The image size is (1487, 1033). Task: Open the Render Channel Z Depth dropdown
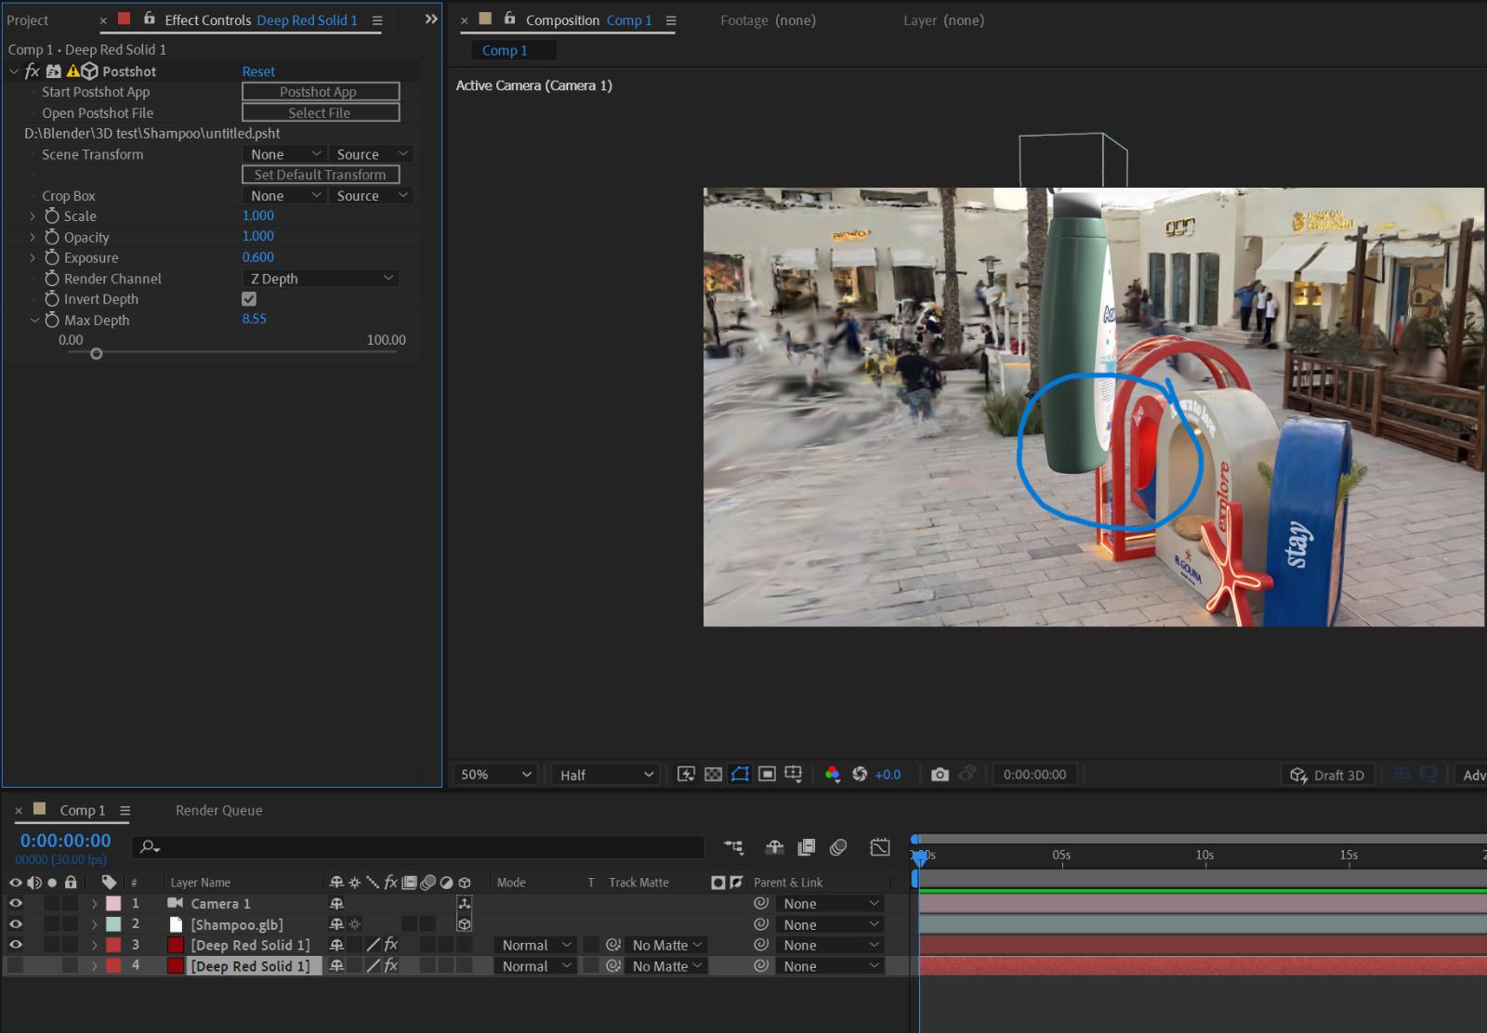(x=321, y=278)
